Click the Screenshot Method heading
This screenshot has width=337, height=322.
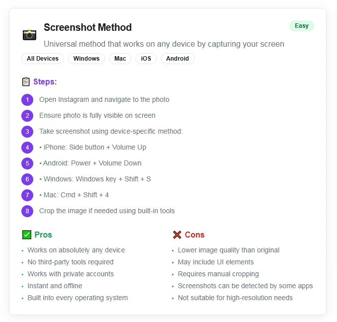(88, 28)
